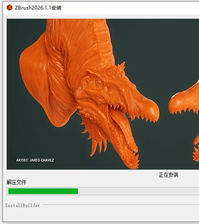Click the 解压文件 progress label
This screenshot has width=199, height=224.
point(17,182)
